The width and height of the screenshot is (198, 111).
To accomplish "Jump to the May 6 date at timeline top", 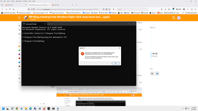I will pyautogui.click(x=153, y=27).
